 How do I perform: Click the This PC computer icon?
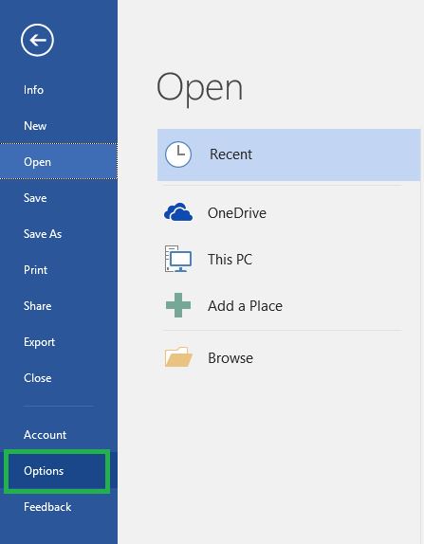(178, 259)
